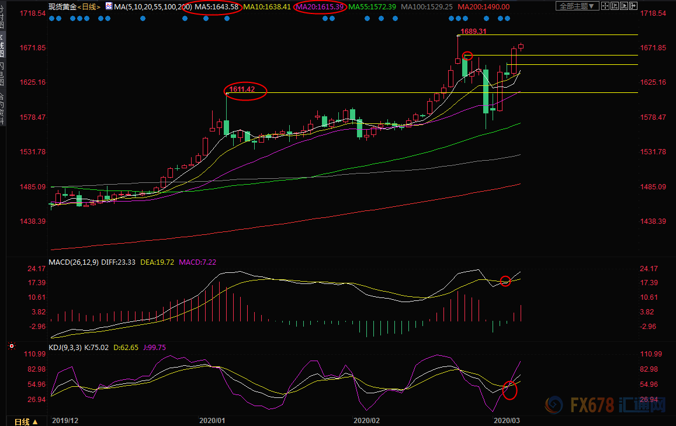Click the first blue event dot at top left
The width and height of the screenshot is (676, 426).
(51, 18)
